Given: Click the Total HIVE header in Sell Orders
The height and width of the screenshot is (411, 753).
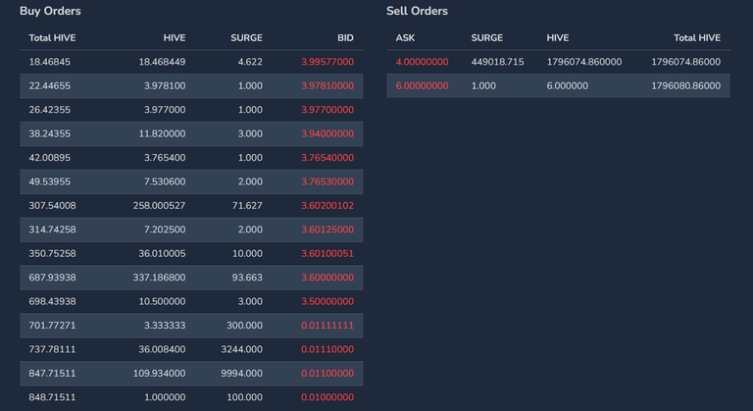Looking at the screenshot, I should (697, 38).
